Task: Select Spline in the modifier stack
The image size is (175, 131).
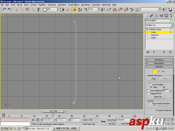Action: coord(153,38)
